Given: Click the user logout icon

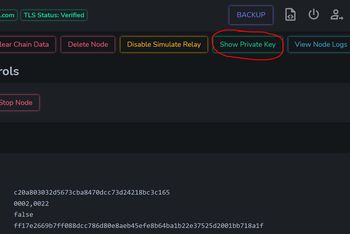Looking at the screenshot, I should tap(337, 15).
